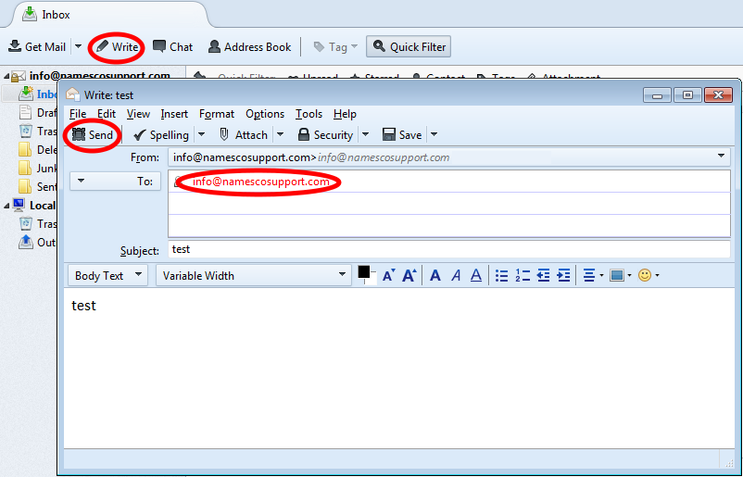Run the Spelling check
743x477 pixels.
pyautogui.click(x=161, y=135)
